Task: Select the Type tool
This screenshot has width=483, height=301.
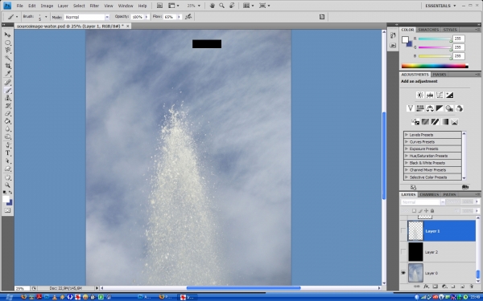Action: 8,153
